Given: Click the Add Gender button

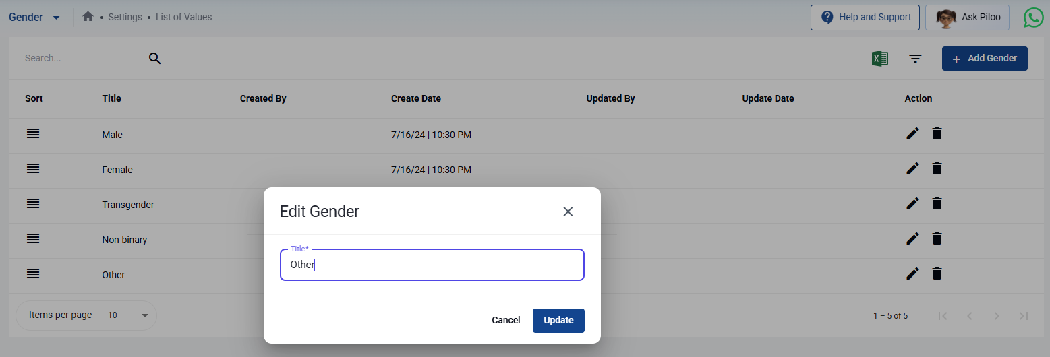Looking at the screenshot, I should (x=984, y=59).
